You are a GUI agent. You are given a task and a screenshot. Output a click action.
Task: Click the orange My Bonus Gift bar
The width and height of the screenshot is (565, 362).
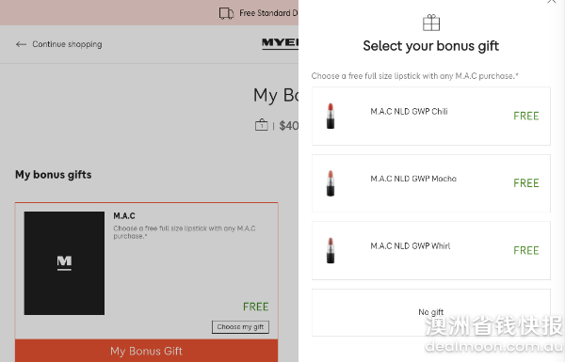coord(146,351)
